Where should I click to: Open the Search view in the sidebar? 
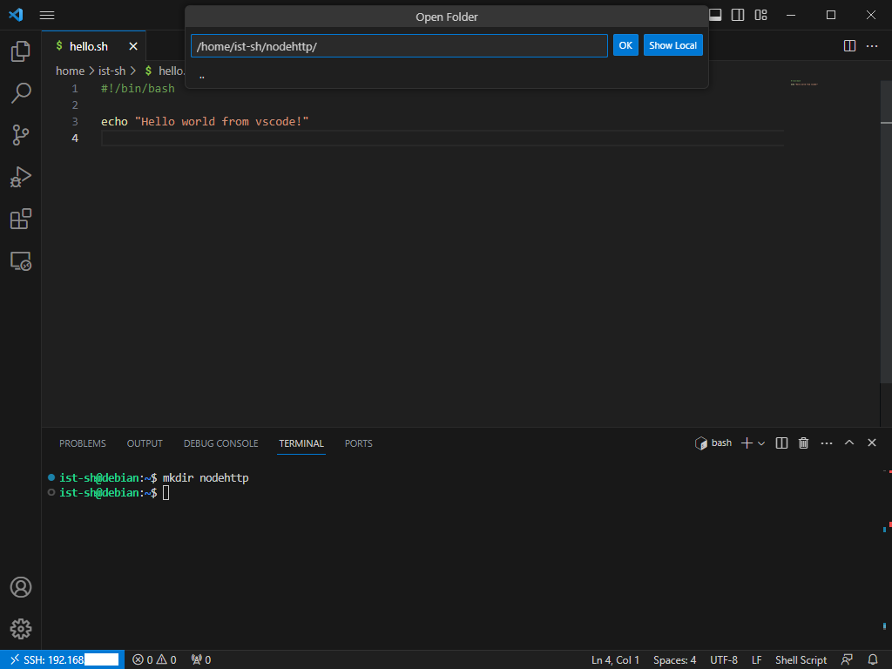(x=20, y=92)
